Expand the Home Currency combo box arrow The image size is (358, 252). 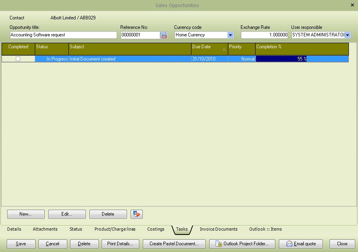[x=229, y=35]
